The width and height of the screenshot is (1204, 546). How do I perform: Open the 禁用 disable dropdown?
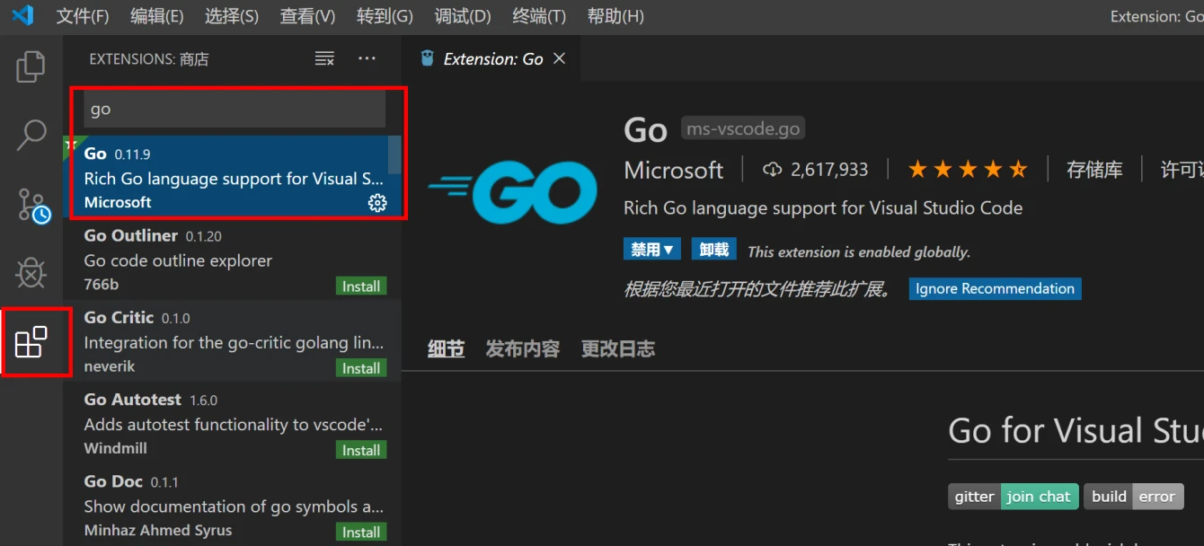(x=652, y=249)
